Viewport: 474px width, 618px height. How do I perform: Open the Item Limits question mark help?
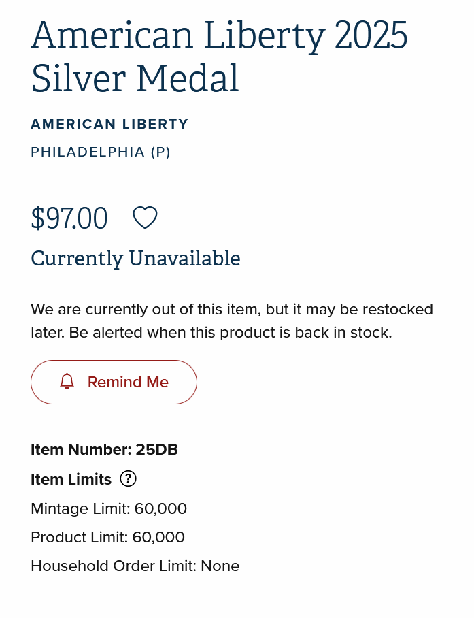[x=128, y=479]
